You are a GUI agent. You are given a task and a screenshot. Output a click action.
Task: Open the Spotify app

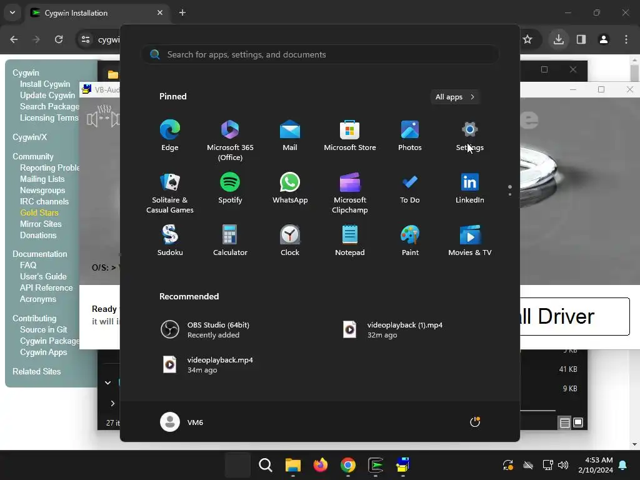[230, 189]
